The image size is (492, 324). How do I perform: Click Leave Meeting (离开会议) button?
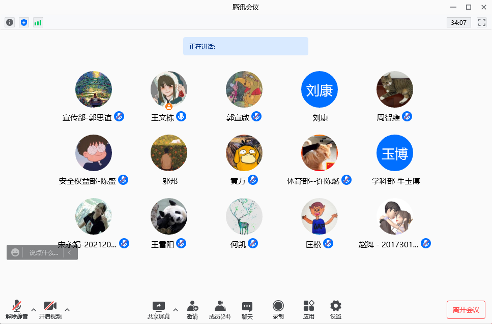[x=466, y=310]
